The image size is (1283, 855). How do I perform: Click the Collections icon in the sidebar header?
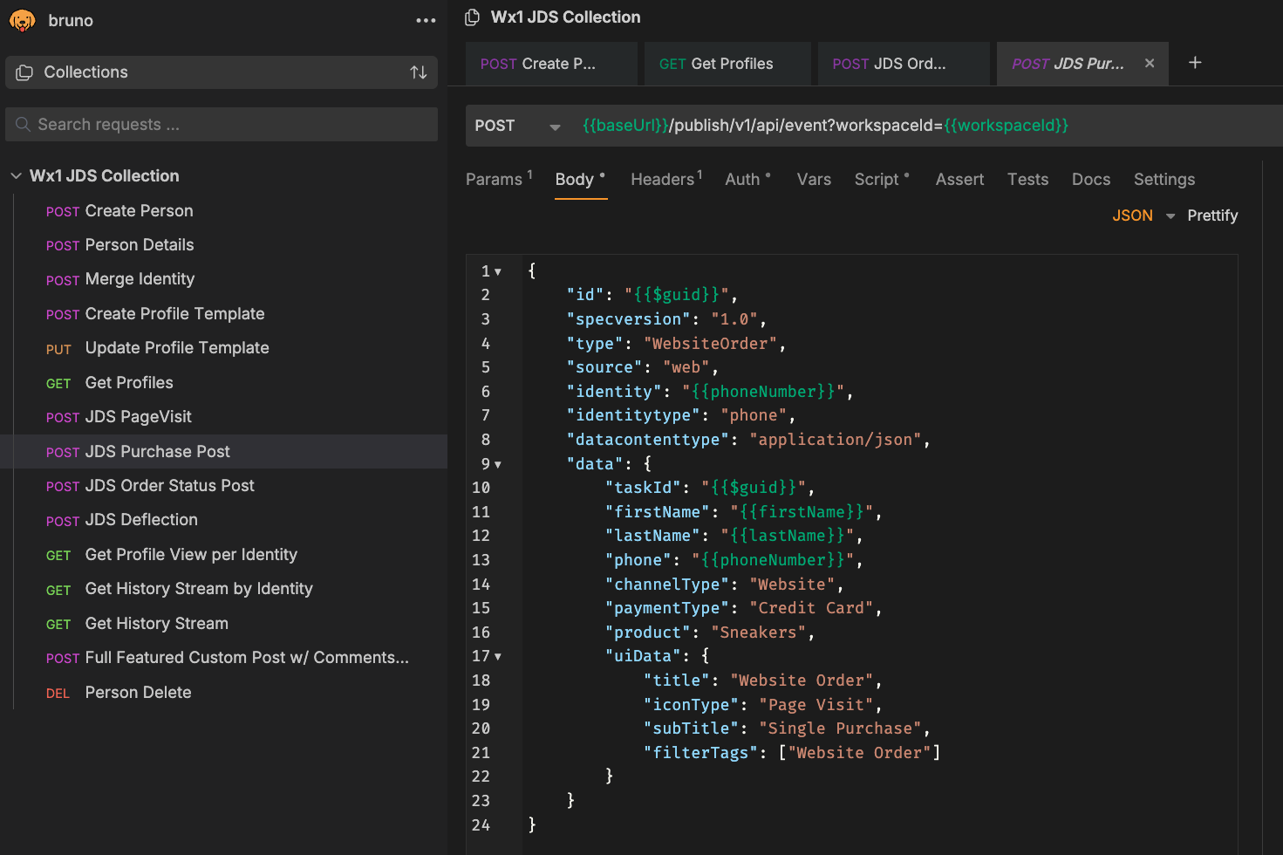[x=24, y=72]
